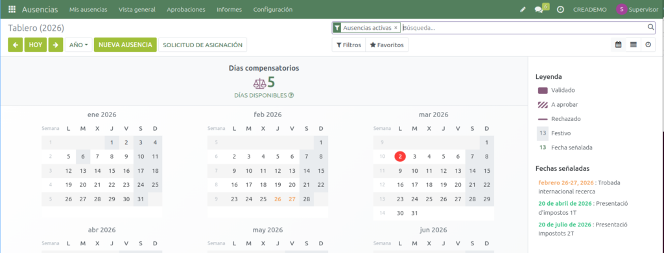Switch to calendar view icon

pos(618,45)
